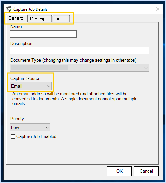Enable the Capture Job Enabled checkbox
166x183 pixels.
coord(13,136)
